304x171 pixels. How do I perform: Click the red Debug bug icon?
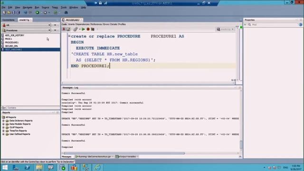88,29
